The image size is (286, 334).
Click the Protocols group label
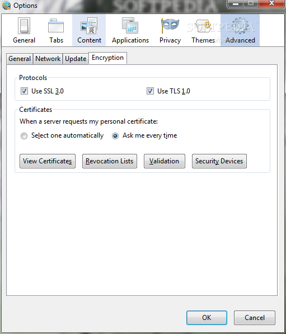33,78
